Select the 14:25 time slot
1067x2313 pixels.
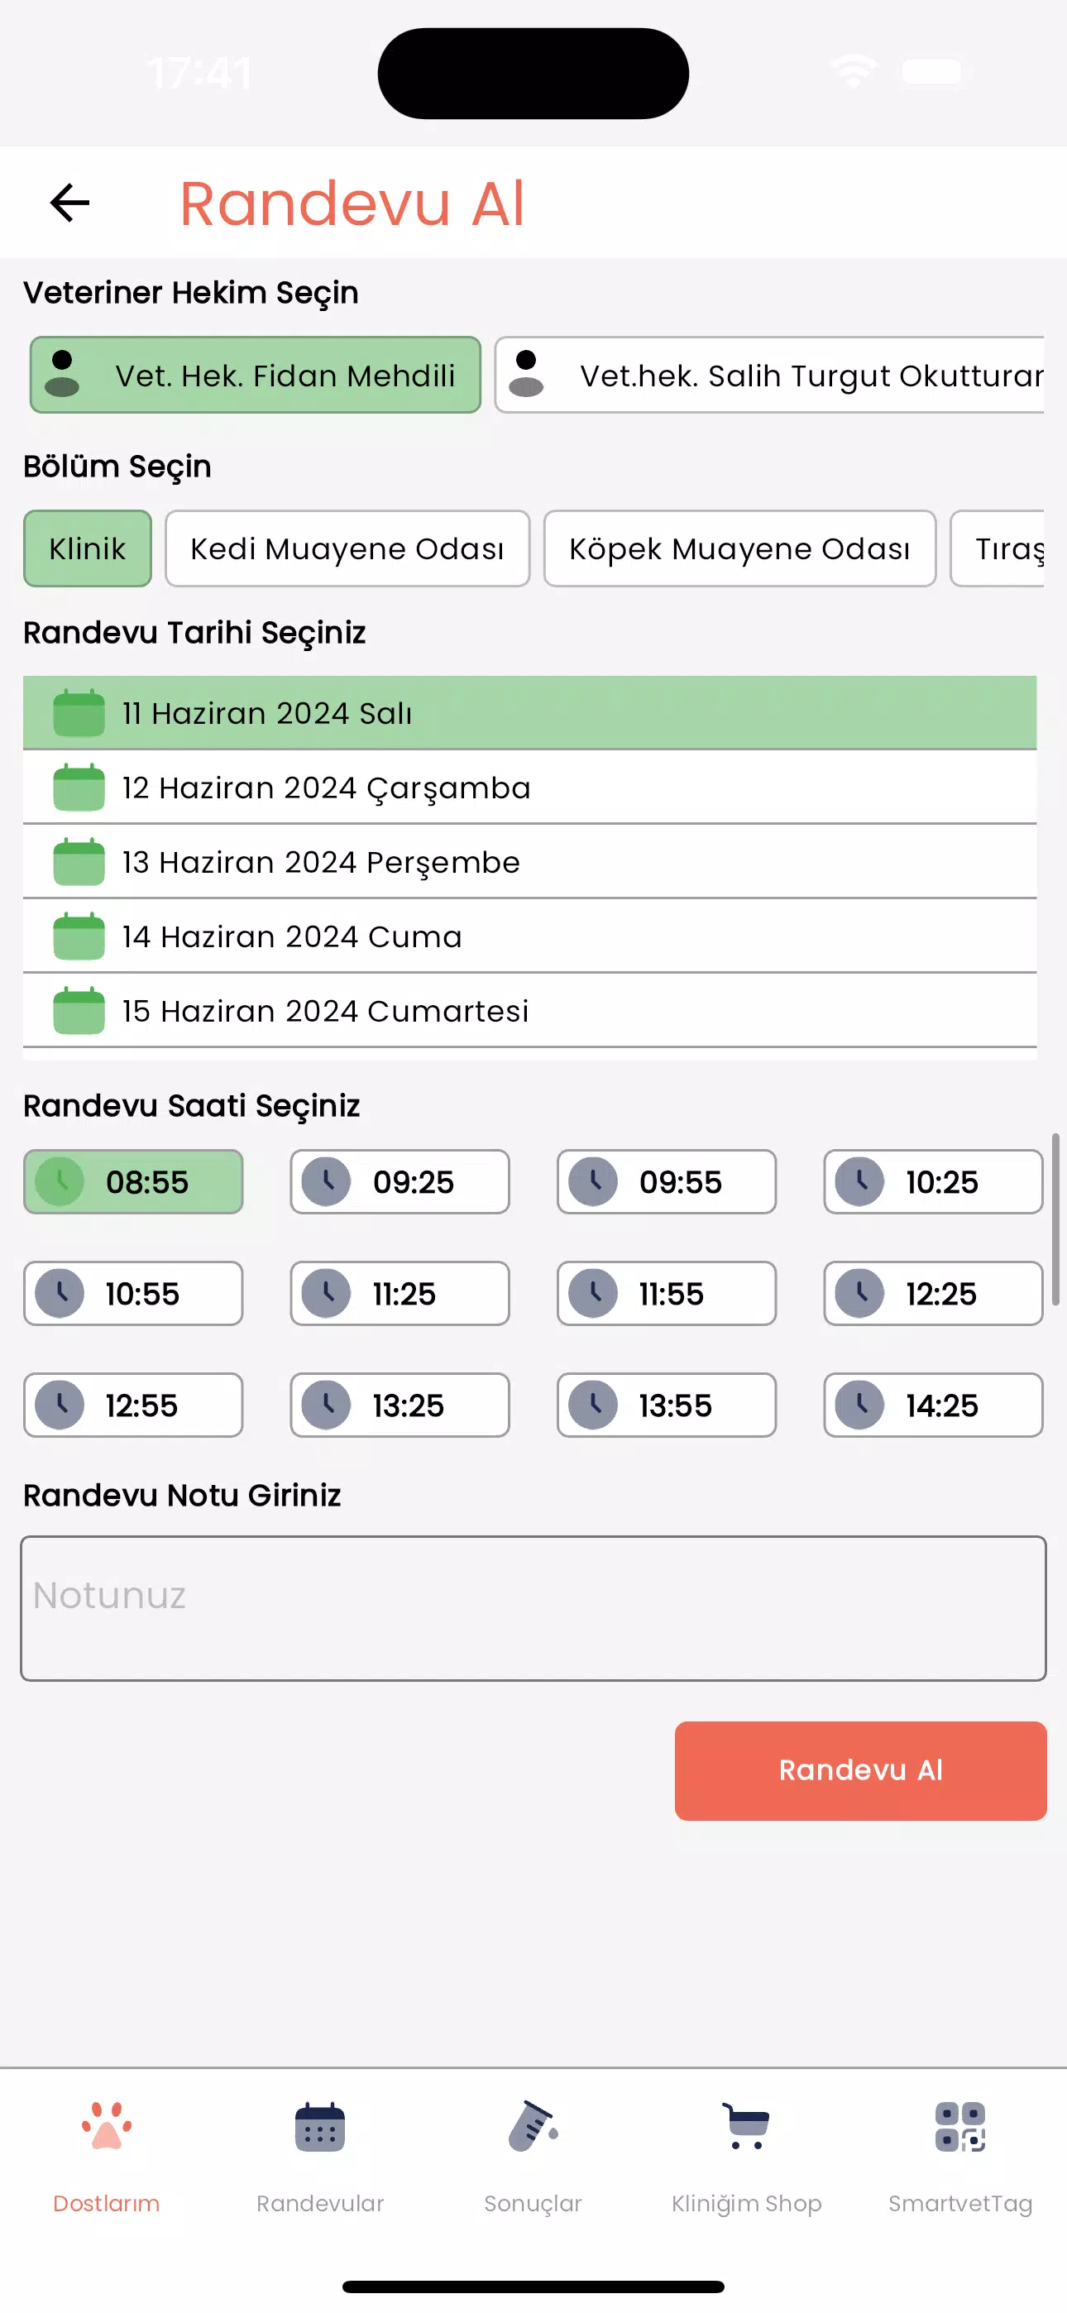click(933, 1406)
